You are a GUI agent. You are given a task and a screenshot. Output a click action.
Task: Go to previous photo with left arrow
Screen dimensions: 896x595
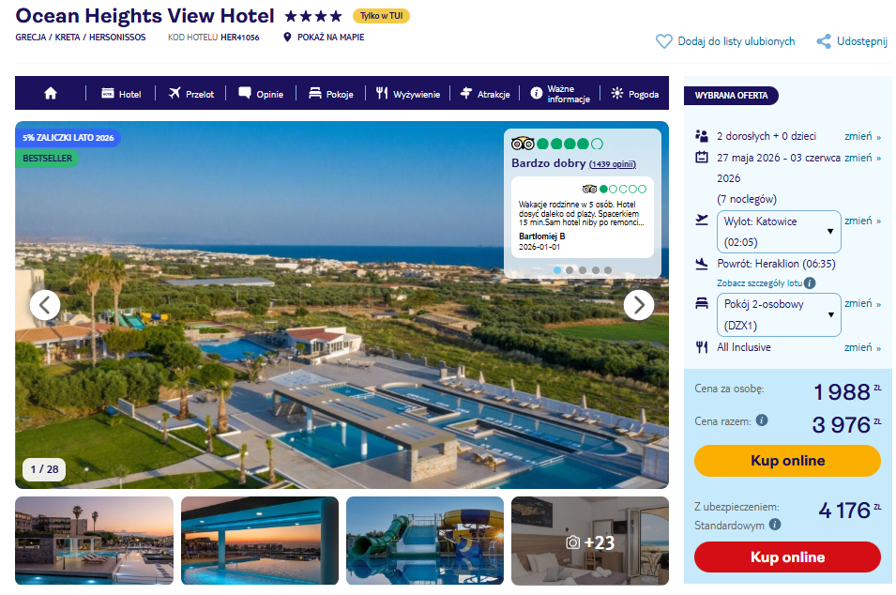point(45,305)
